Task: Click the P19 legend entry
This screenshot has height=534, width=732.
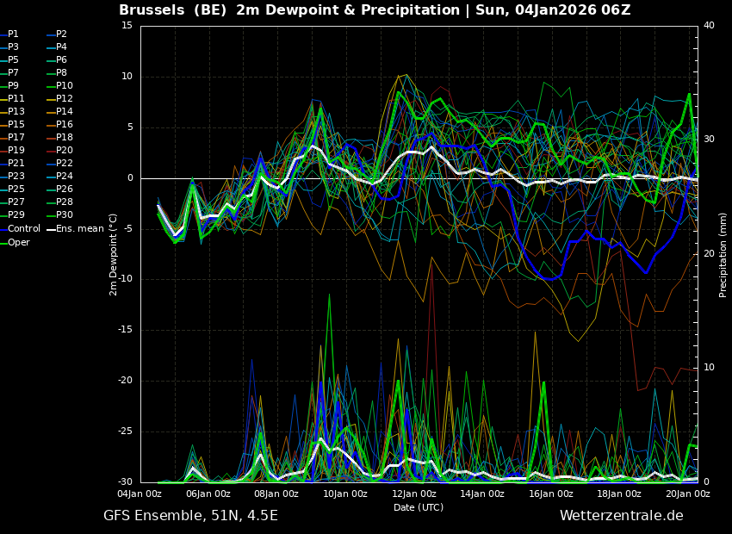Action: point(12,151)
